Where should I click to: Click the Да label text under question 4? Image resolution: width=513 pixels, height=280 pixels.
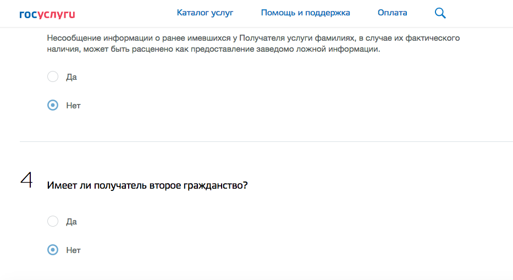coord(71,222)
